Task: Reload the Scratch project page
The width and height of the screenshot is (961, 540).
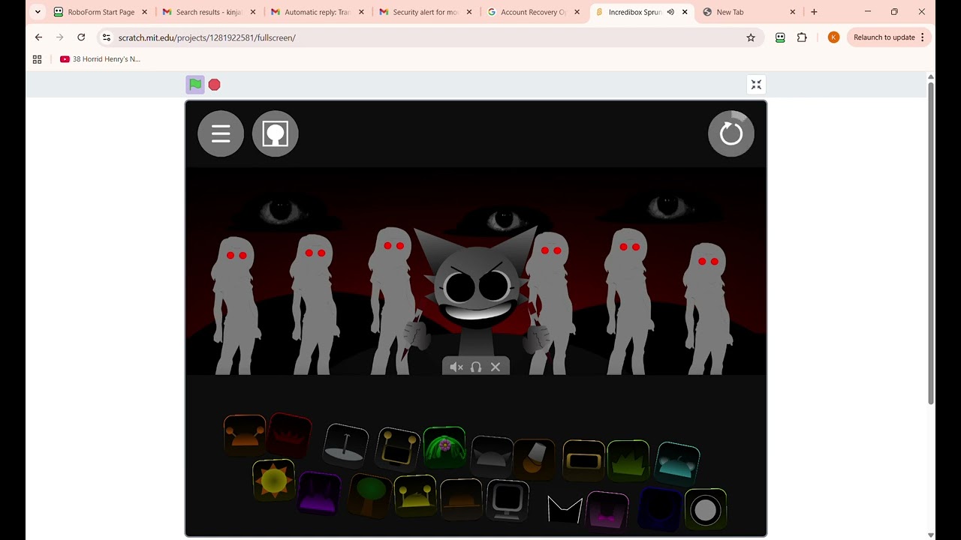Action: point(81,37)
